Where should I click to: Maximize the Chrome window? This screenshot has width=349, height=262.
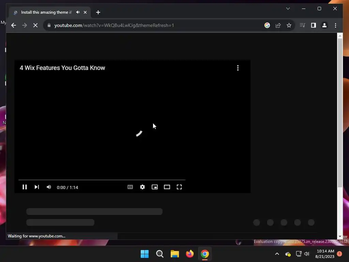pyautogui.click(x=319, y=9)
